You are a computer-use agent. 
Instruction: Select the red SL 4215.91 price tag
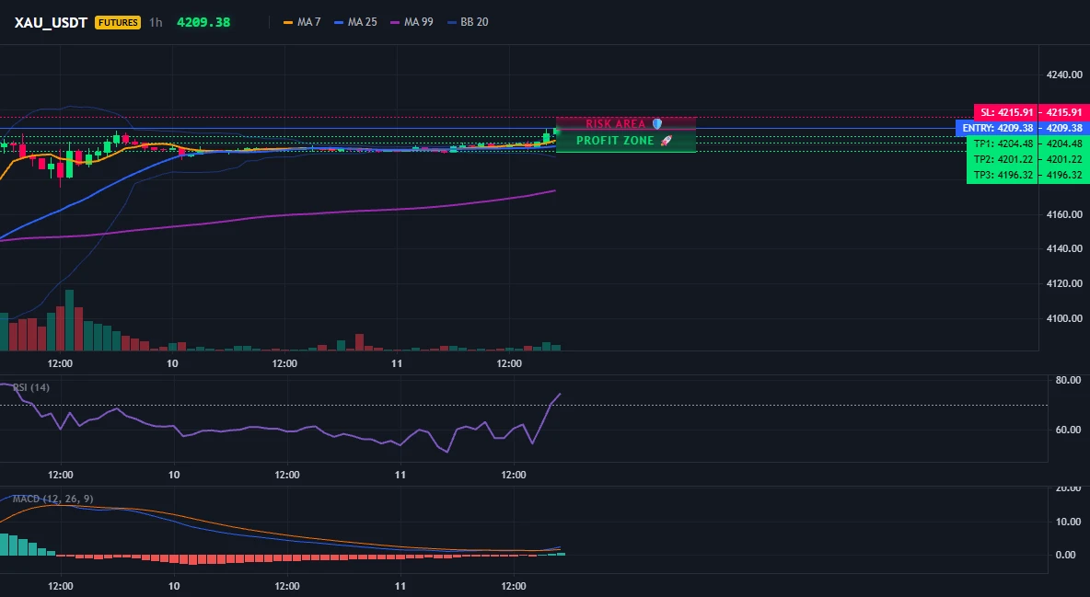point(1006,112)
